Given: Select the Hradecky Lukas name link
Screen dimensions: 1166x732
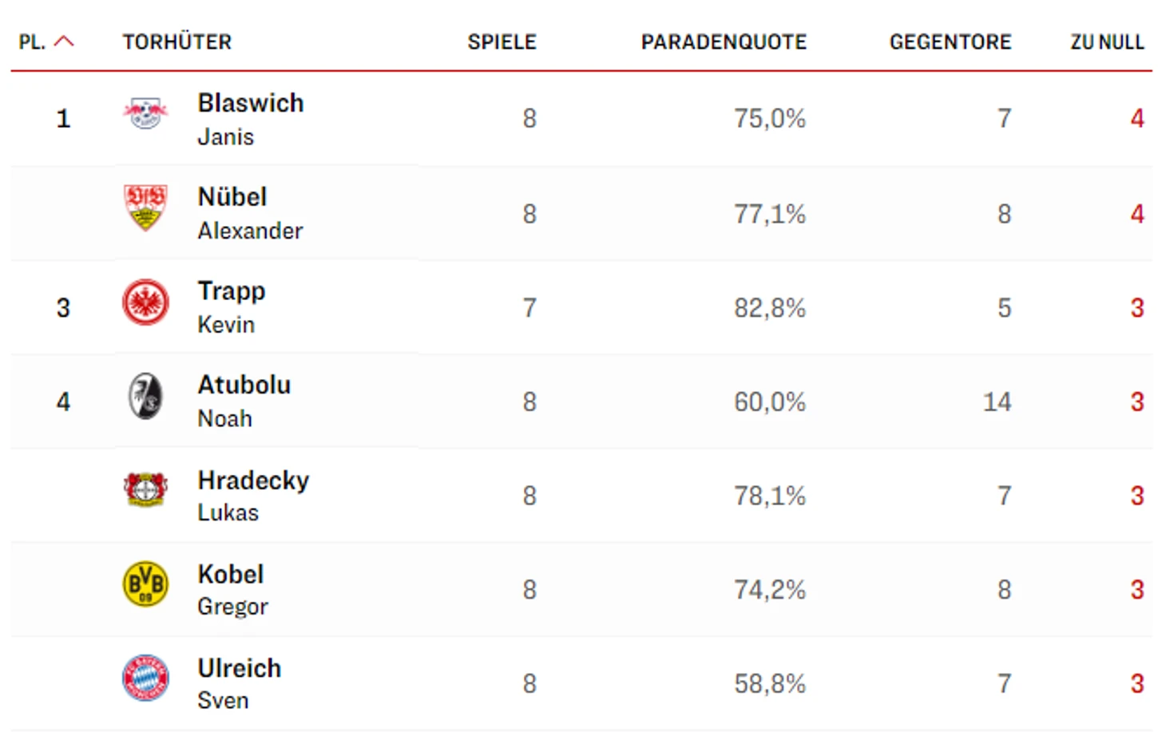Looking at the screenshot, I should (253, 495).
